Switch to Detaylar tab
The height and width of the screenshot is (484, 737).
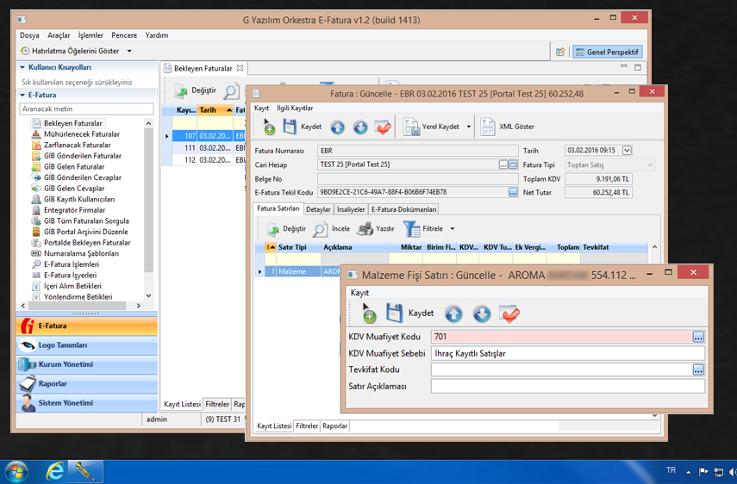tap(318, 209)
